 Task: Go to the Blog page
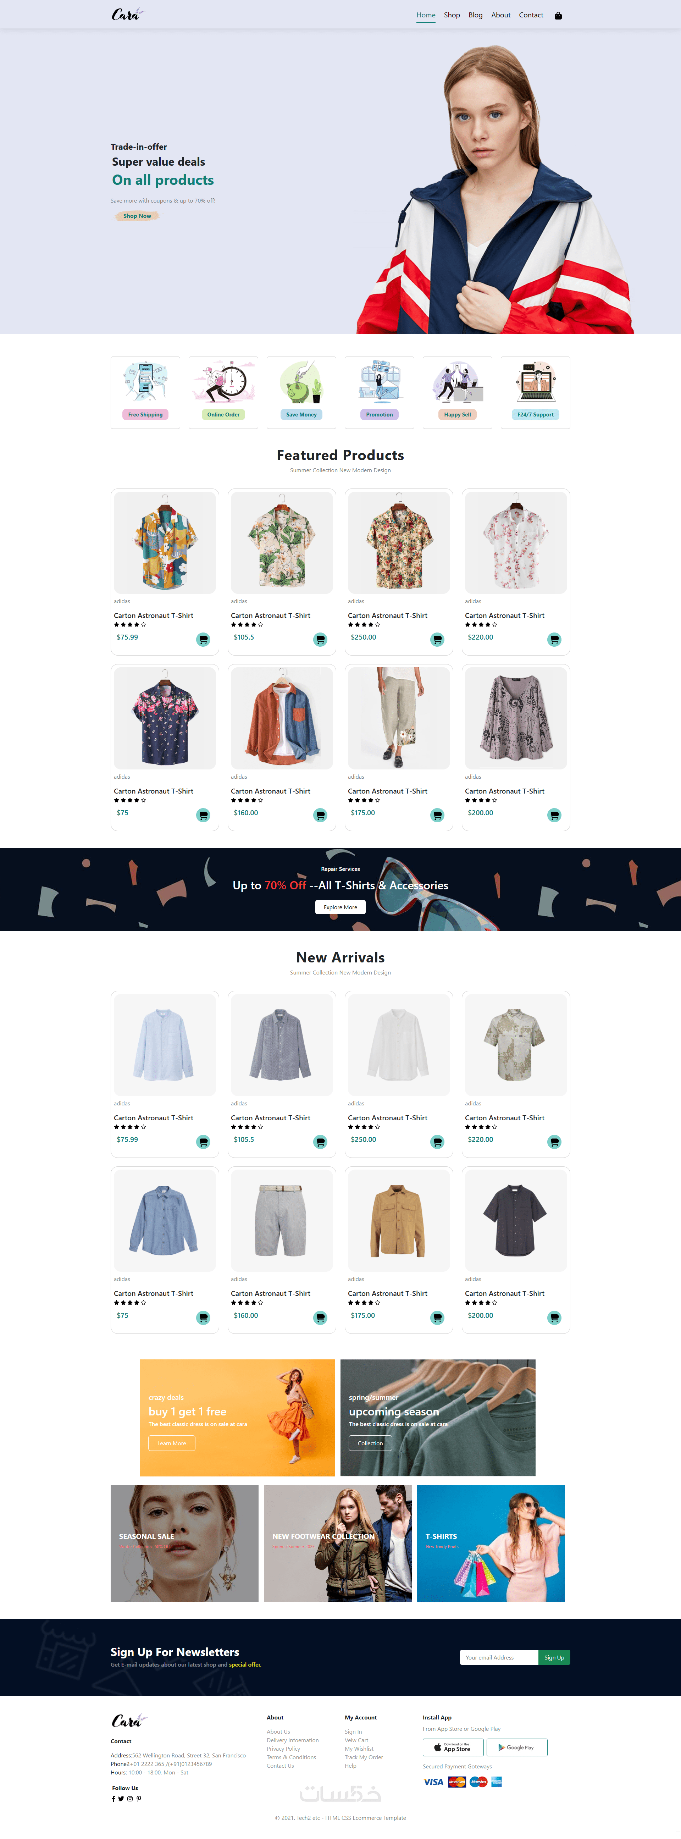pyautogui.click(x=475, y=15)
